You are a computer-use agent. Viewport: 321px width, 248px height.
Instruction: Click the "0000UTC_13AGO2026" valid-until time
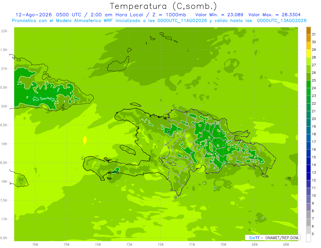click(282, 21)
